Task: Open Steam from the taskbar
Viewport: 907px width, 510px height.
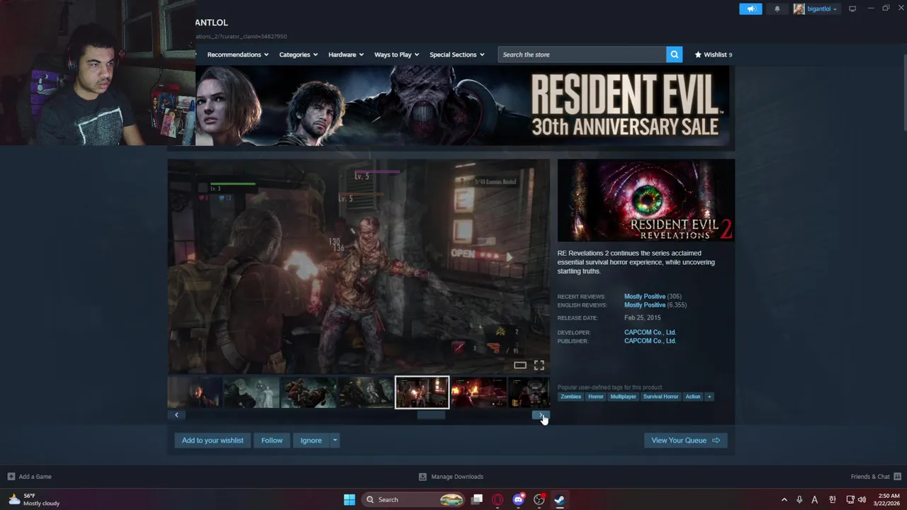Action: (559, 500)
